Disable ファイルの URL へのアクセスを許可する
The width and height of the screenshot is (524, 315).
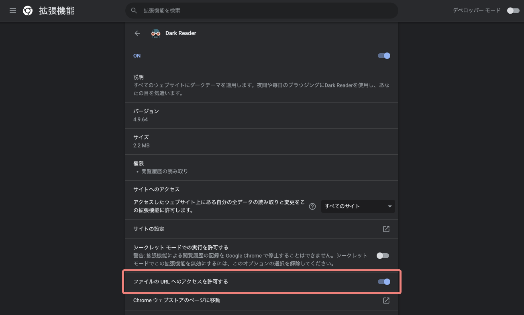click(383, 282)
